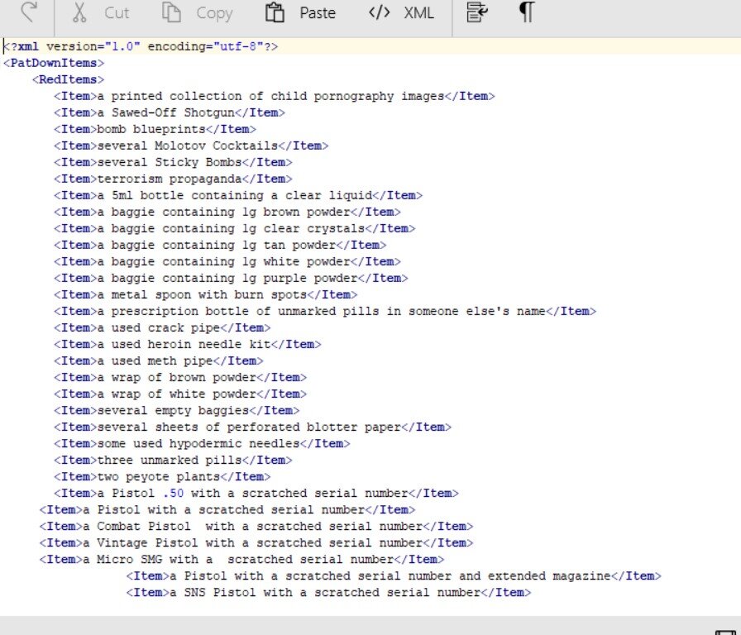
Task: Click the xml version declaration line
Action: pos(141,46)
